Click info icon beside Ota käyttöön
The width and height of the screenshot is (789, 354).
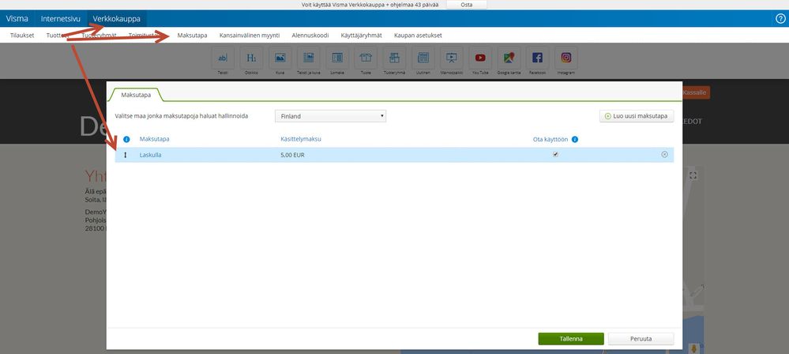(575, 140)
